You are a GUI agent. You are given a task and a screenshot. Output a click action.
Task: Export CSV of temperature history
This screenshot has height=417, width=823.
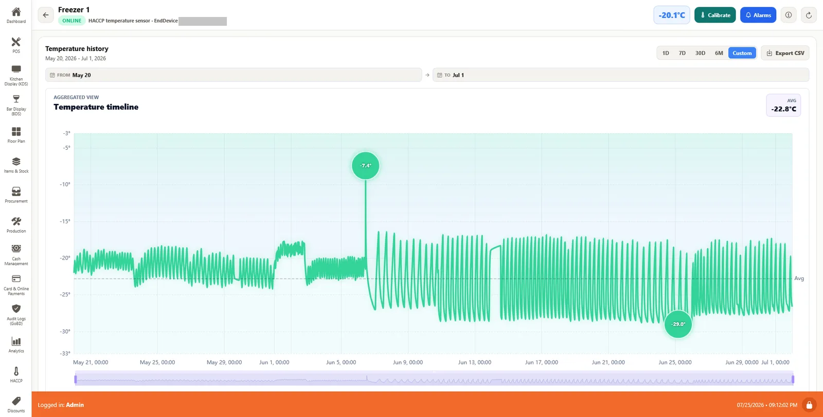785,53
